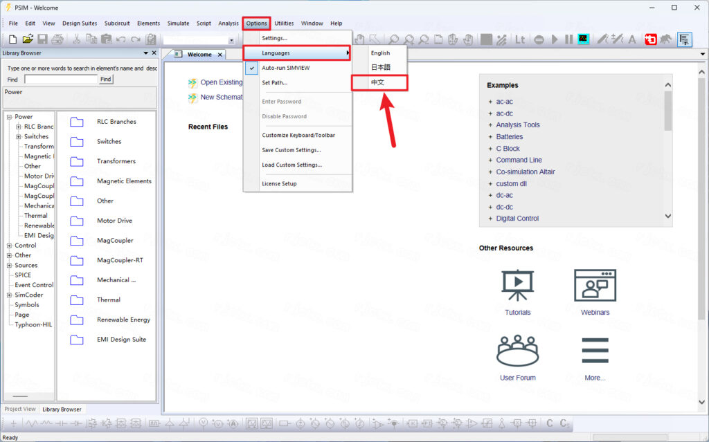
Task: Click the More hamburger icon
Action: coord(595,351)
